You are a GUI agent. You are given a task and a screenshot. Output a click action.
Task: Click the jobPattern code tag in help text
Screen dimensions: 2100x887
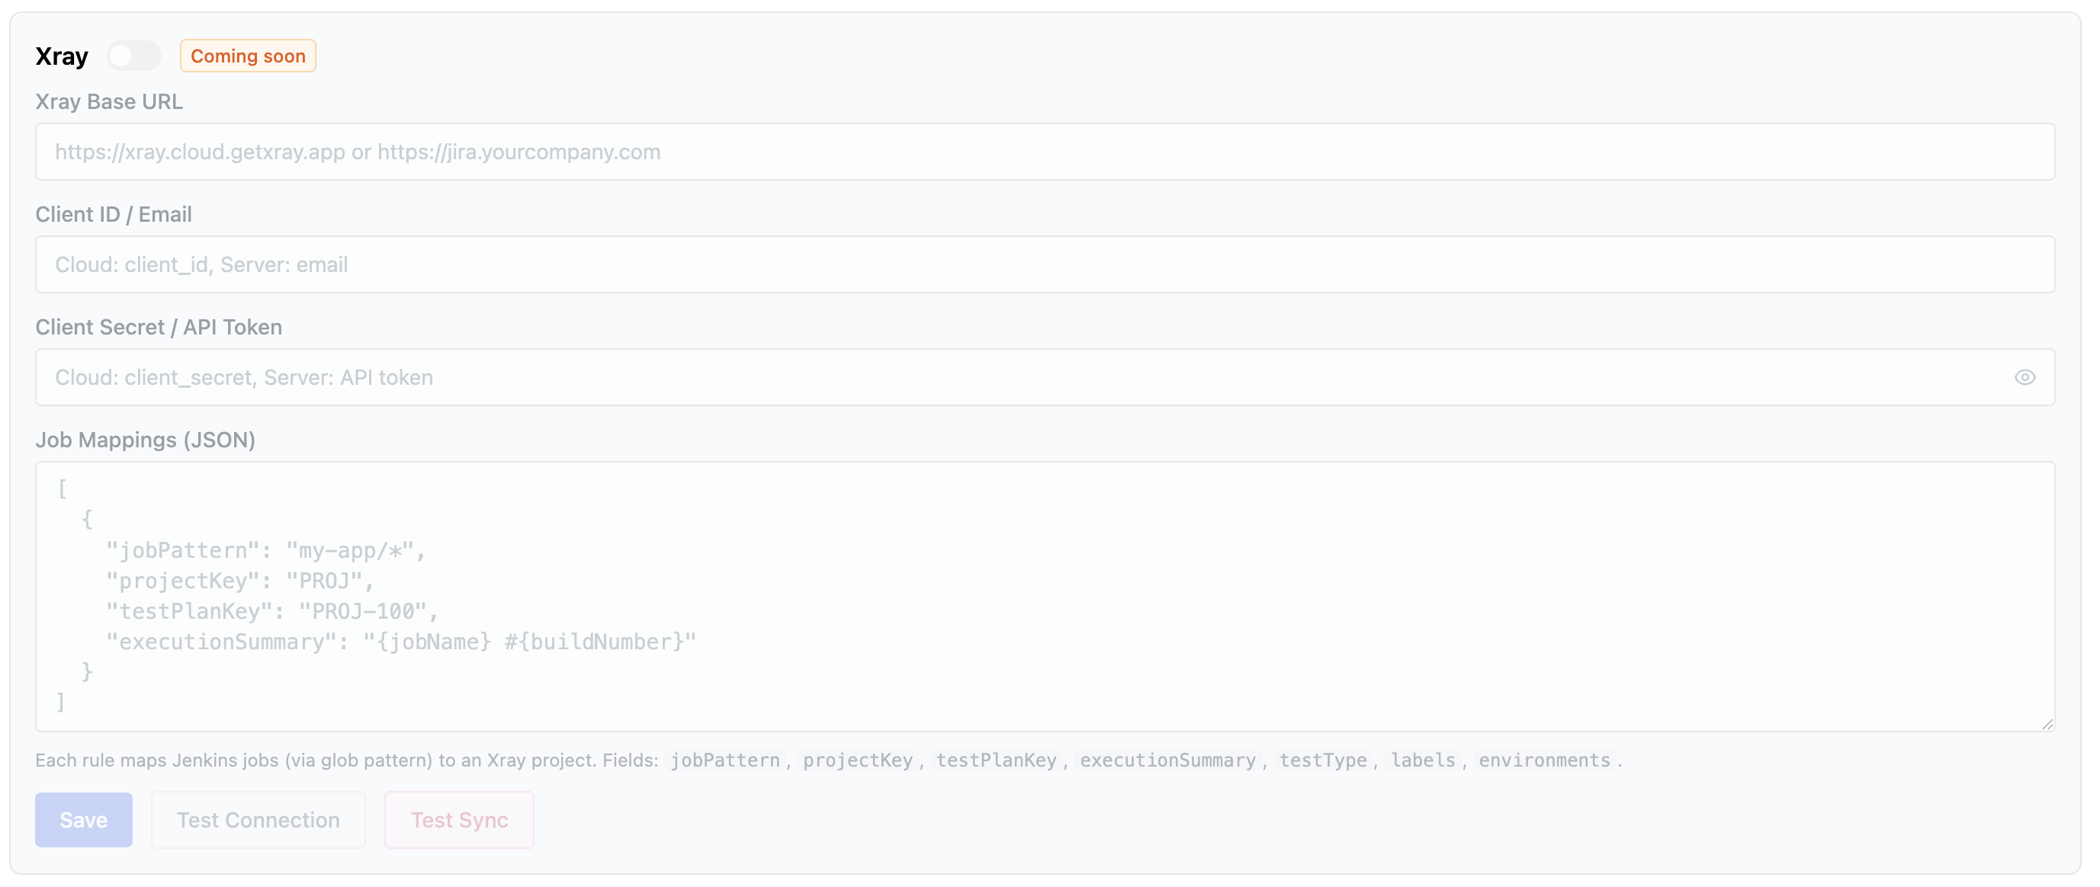724,761
